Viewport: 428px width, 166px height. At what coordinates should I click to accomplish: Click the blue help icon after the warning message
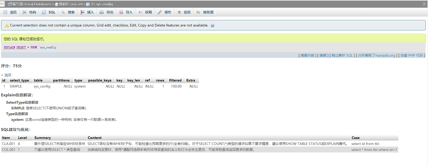[x=212, y=25]
